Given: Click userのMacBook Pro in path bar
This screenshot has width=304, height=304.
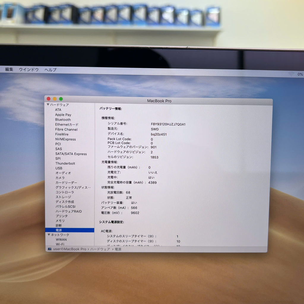Looking at the screenshot, I should coord(69,249).
